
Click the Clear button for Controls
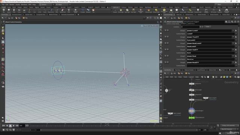click(x=207, y=27)
